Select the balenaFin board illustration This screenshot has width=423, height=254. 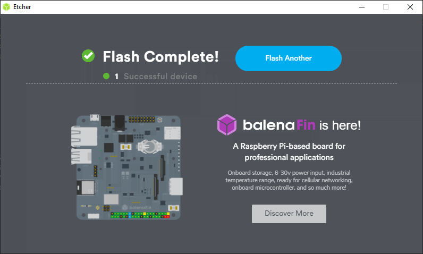pyautogui.click(x=127, y=167)
